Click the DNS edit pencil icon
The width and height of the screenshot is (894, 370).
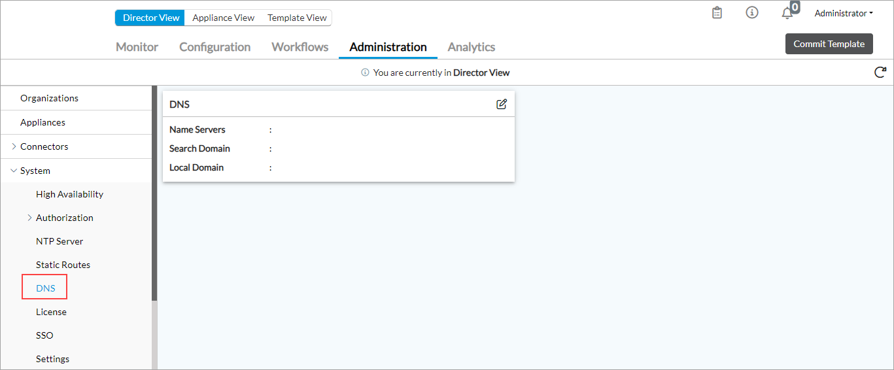click(502, 105)
